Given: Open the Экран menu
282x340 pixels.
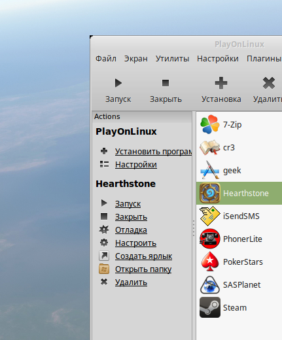Looking at the screenshot, I should click(135, 59).
